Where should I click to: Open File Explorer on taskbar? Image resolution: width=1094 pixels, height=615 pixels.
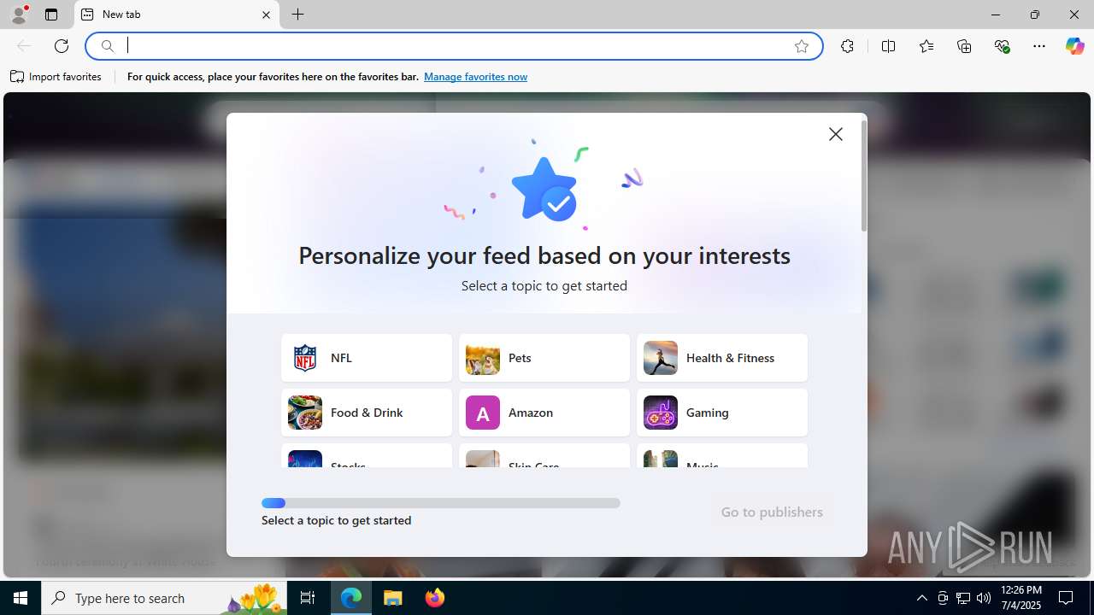pos(393,598)
